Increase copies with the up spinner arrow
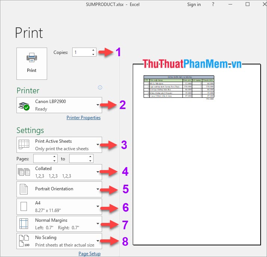This screenshot has width=267, height=257. (93, 50)
